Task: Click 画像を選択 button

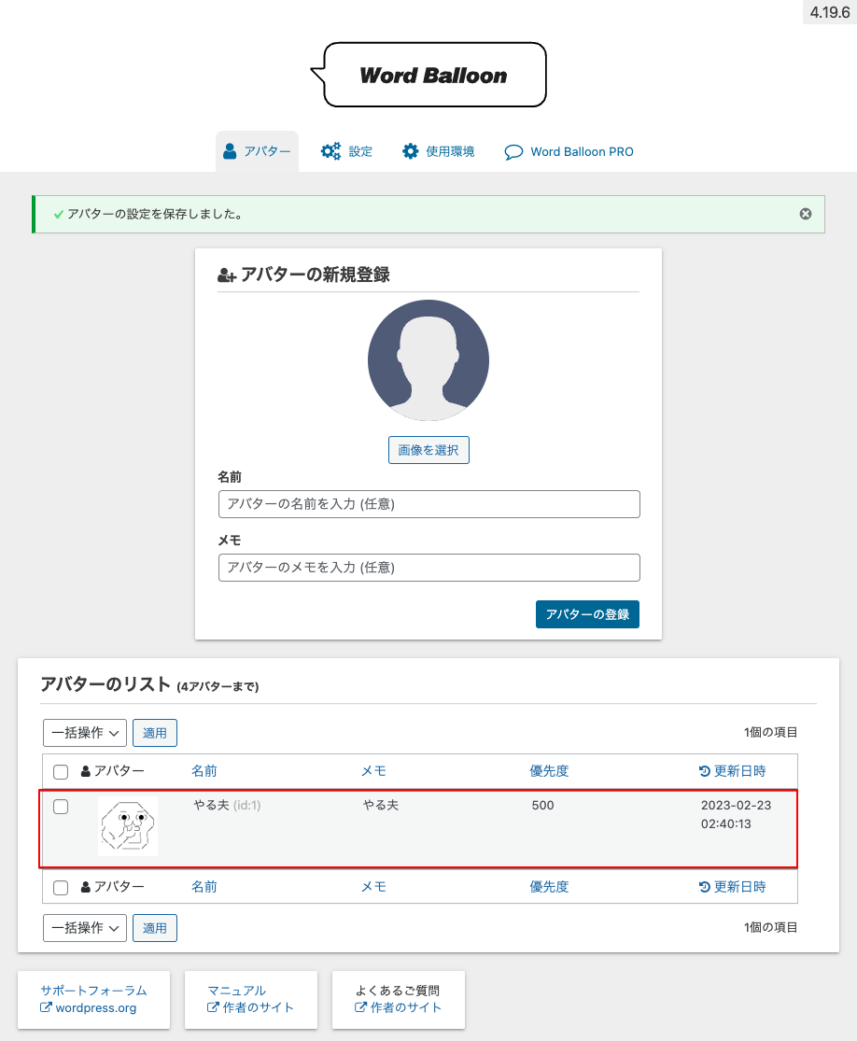Action: coord(428,450)
